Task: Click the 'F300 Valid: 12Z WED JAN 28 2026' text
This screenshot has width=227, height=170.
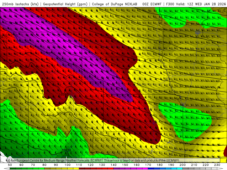Action: [x=196, y=4]
